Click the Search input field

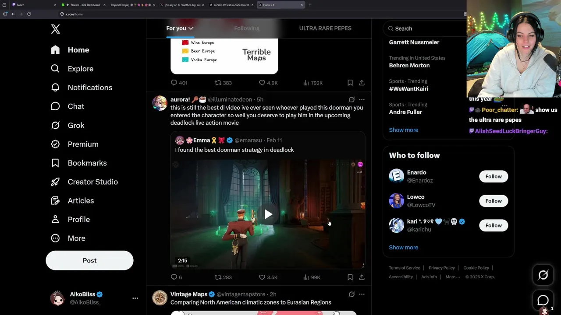pyautogui.click(x=425, y=28)
